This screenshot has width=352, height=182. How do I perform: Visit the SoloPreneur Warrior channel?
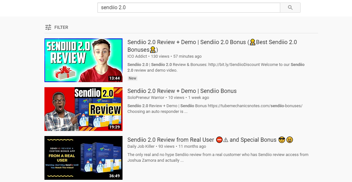click(x=146, y=98)
